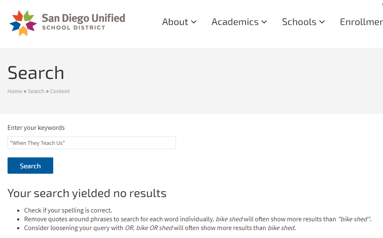Screen dimensions: 383x238
Task: Click the Search breadcrumb link
Action: 36,91
